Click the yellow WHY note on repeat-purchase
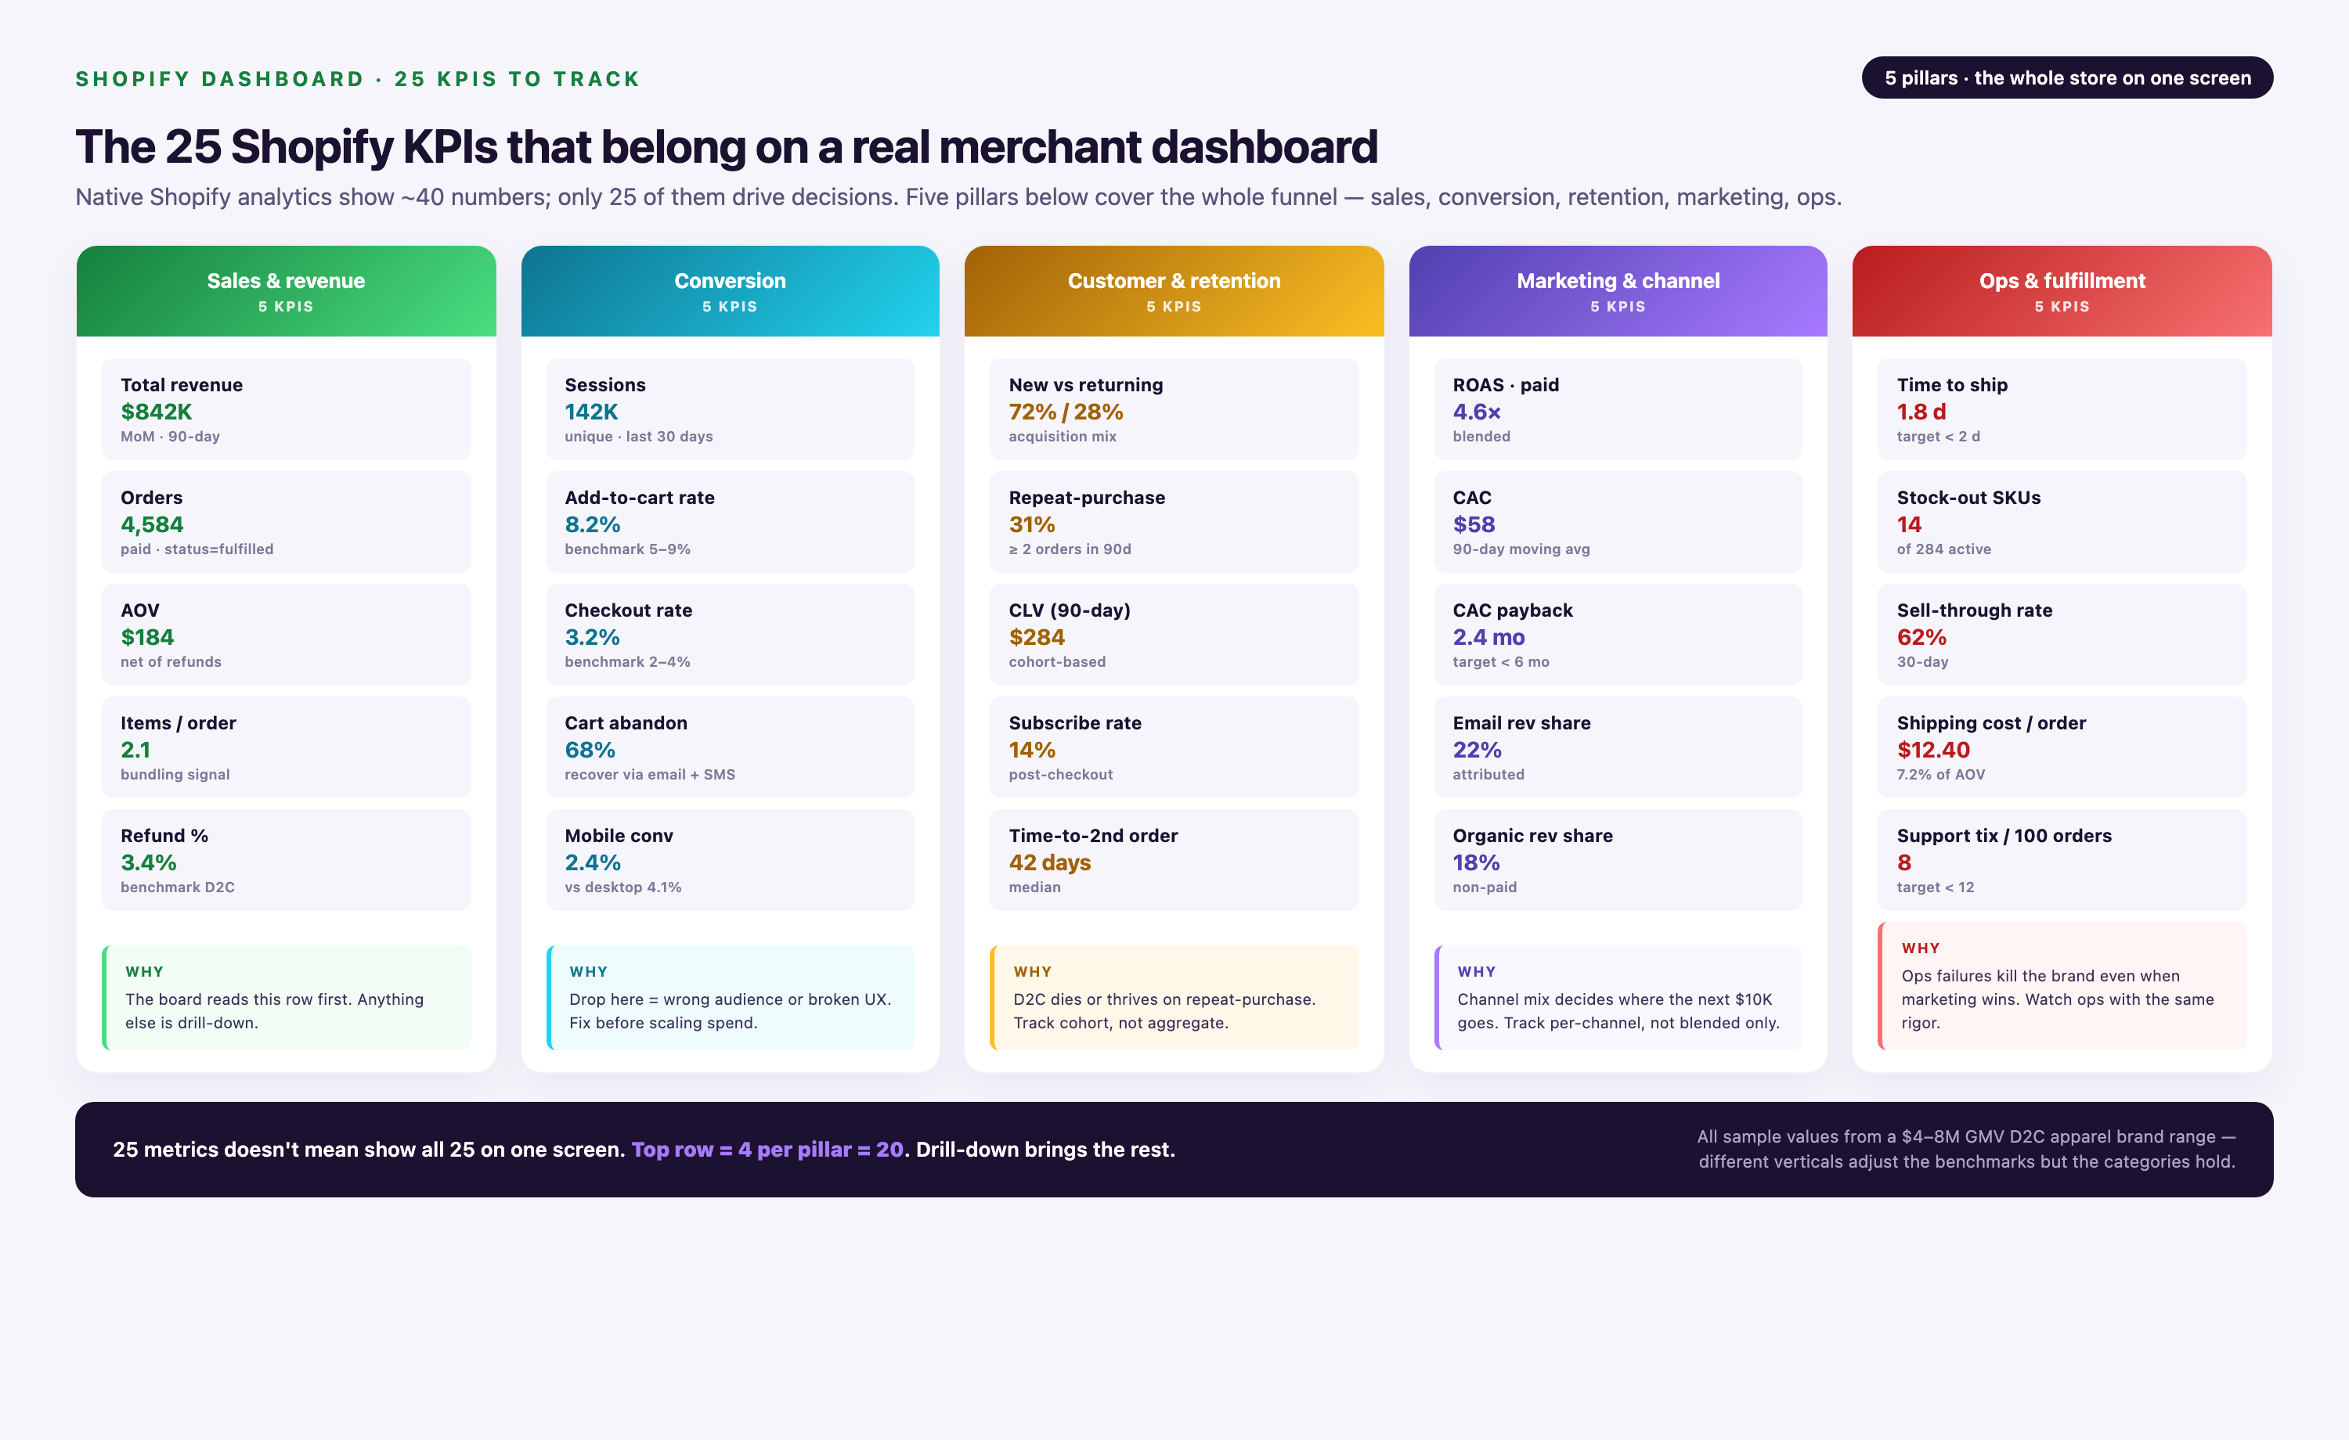 pyautogui.click(x=1174, y=998)
